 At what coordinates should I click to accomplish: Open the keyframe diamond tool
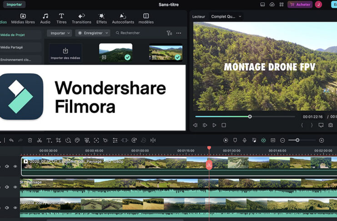pos(106,141)
